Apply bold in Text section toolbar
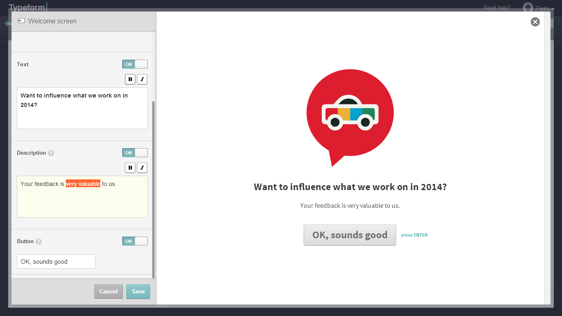562x316 pixels. (130, 79)
